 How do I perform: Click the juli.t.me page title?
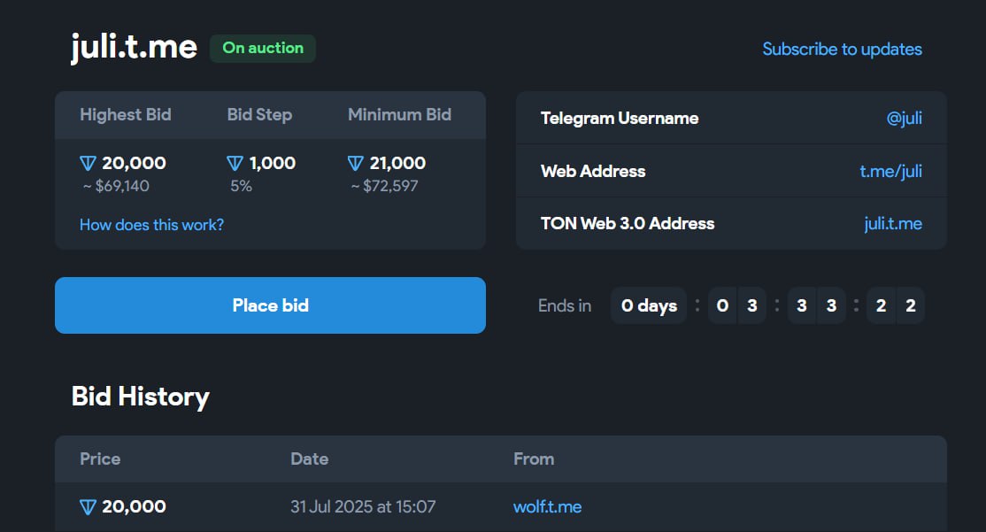pyautogui.click(x=134, y=48)
